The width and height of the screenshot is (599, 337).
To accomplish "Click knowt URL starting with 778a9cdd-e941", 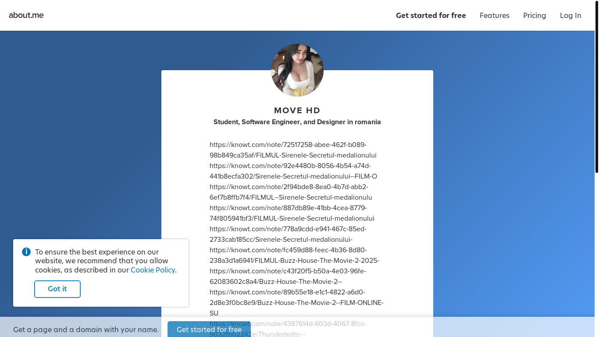I will coord(288,234).
